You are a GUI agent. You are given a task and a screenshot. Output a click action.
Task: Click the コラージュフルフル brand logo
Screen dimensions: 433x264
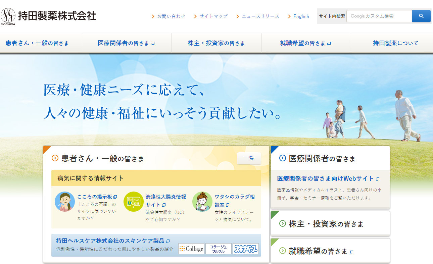coord(219,249)
